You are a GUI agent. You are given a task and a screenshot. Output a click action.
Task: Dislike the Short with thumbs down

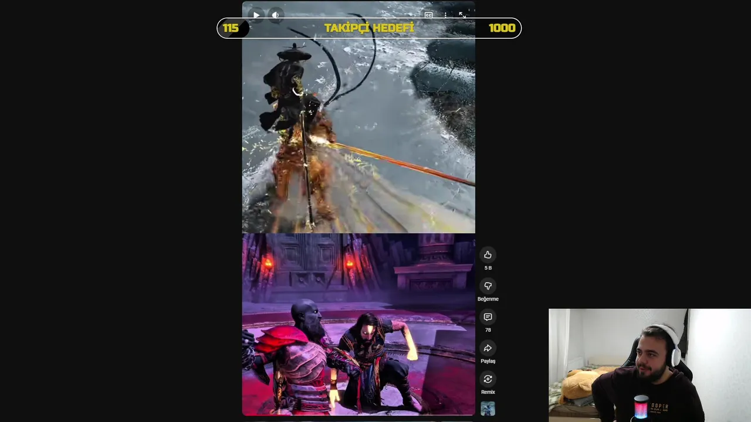(488, 285)
